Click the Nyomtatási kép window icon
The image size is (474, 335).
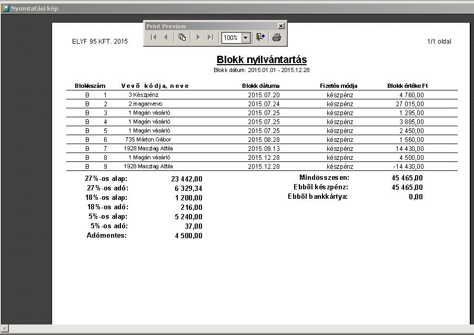[5, 8]
